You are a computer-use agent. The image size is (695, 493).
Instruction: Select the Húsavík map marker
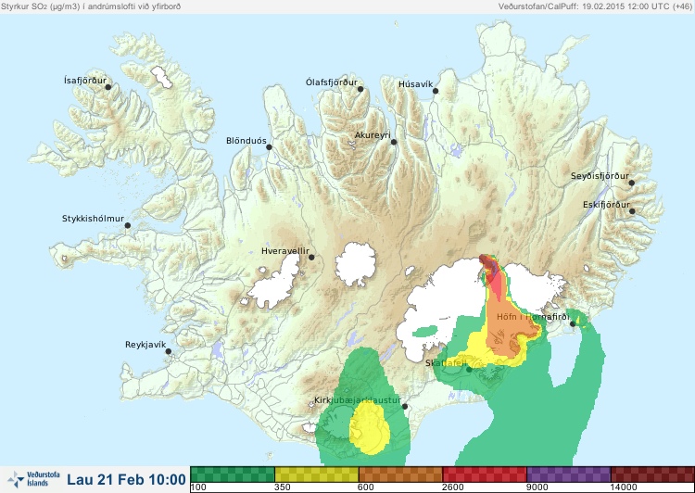click(436, 91)
